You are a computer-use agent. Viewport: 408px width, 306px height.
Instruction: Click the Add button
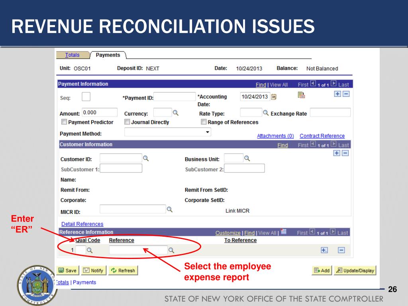pyautogui.click(x=322, y=271)
